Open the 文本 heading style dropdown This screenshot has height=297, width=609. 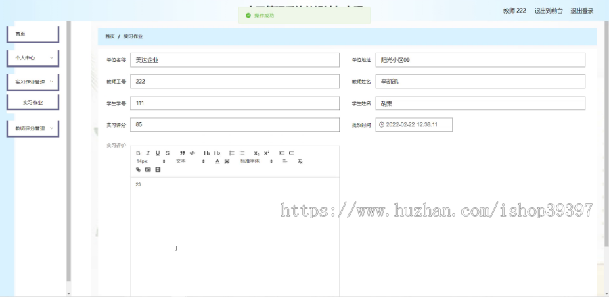(x=190, y=161)
